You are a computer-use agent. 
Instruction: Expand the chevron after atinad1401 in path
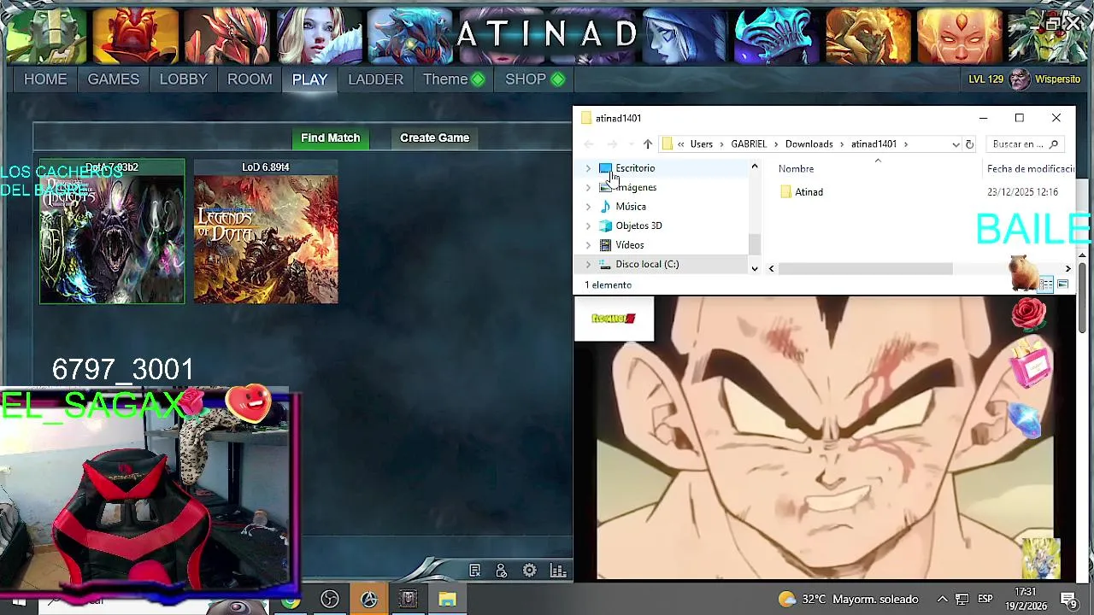click(x=905, y=144)
